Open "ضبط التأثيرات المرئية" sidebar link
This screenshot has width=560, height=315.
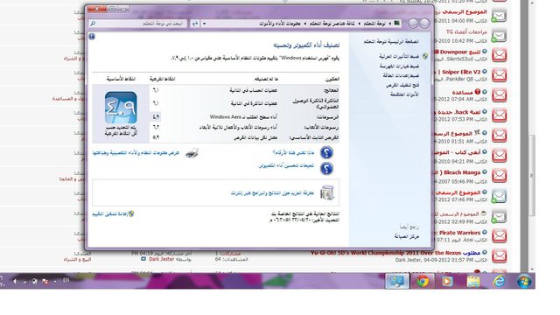[x=399, y=56]
